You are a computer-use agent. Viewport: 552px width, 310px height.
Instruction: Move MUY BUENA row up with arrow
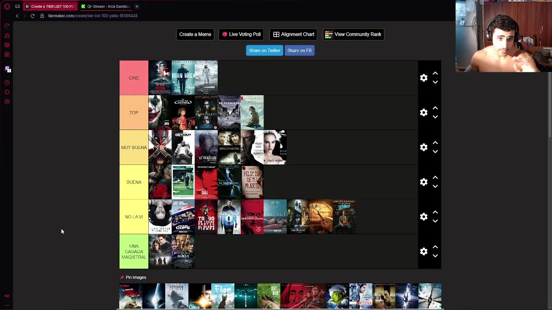click(435, 143)
